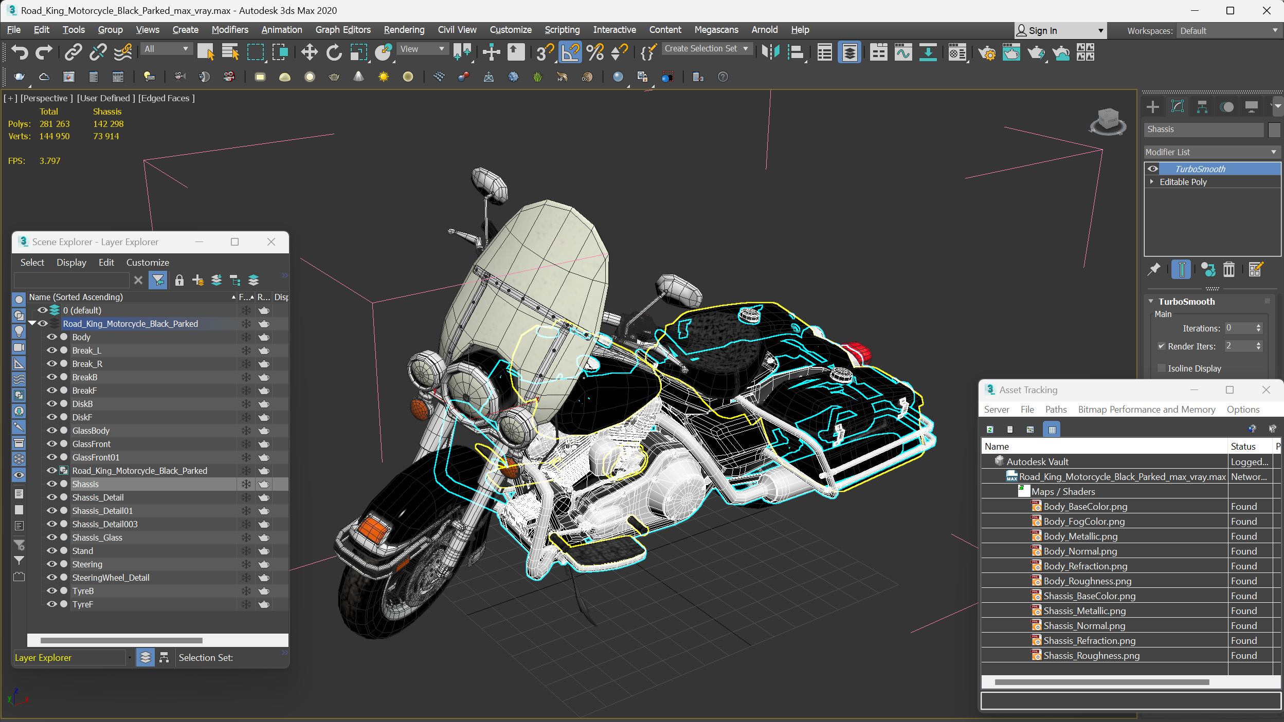Click the Scene Explorer search field
This screenshot has width=1284, height=722.
72,280
